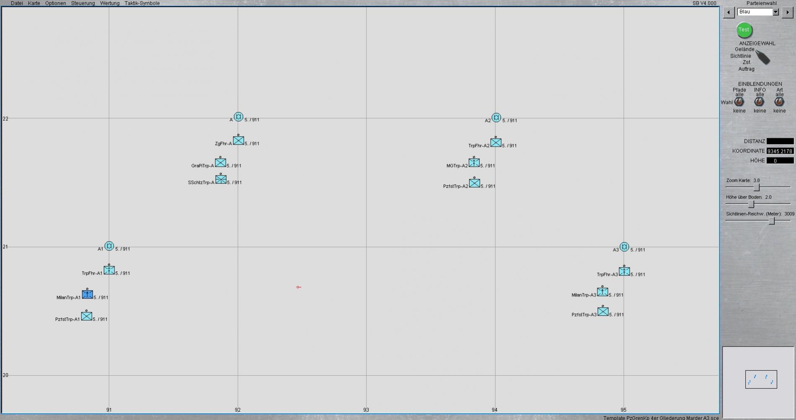Open the Taktik-Symbole menu
This screenshot has width=796, height=420.
click(142, 3)
